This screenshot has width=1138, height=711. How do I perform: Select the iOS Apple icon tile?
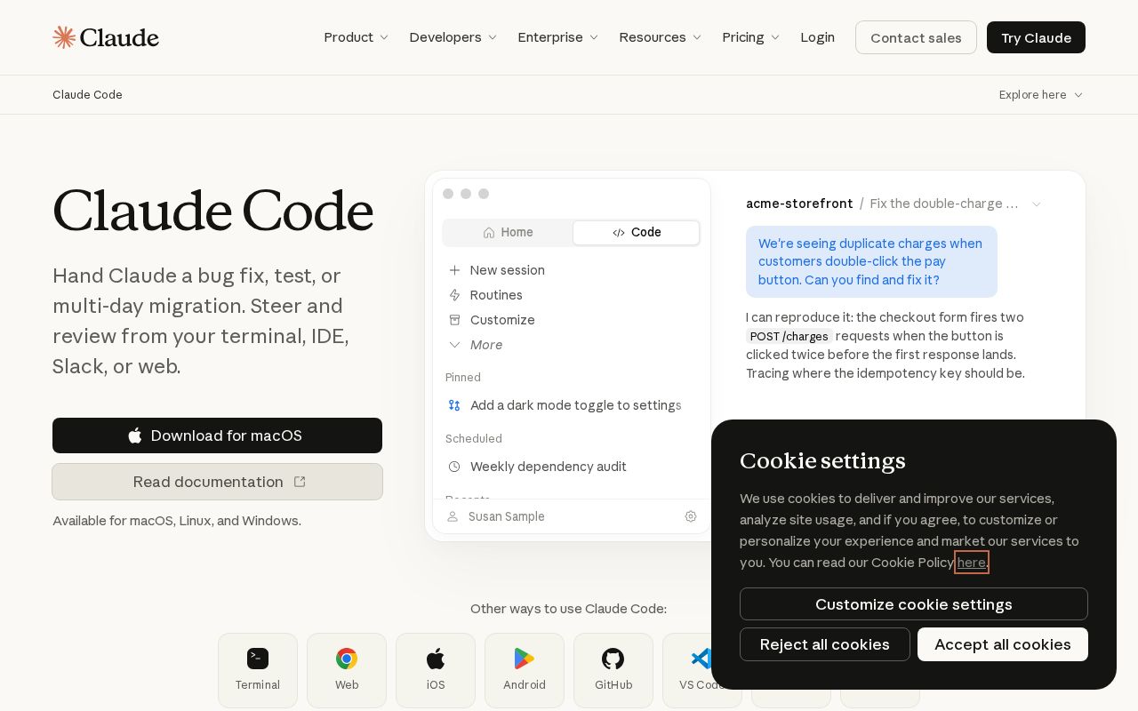click(x=436, y=670)
